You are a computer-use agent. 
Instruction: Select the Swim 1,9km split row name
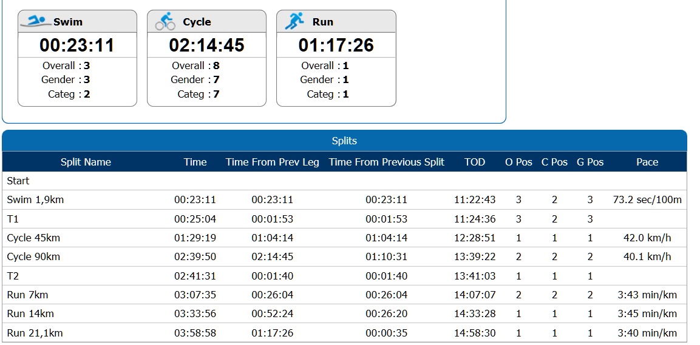35,199
